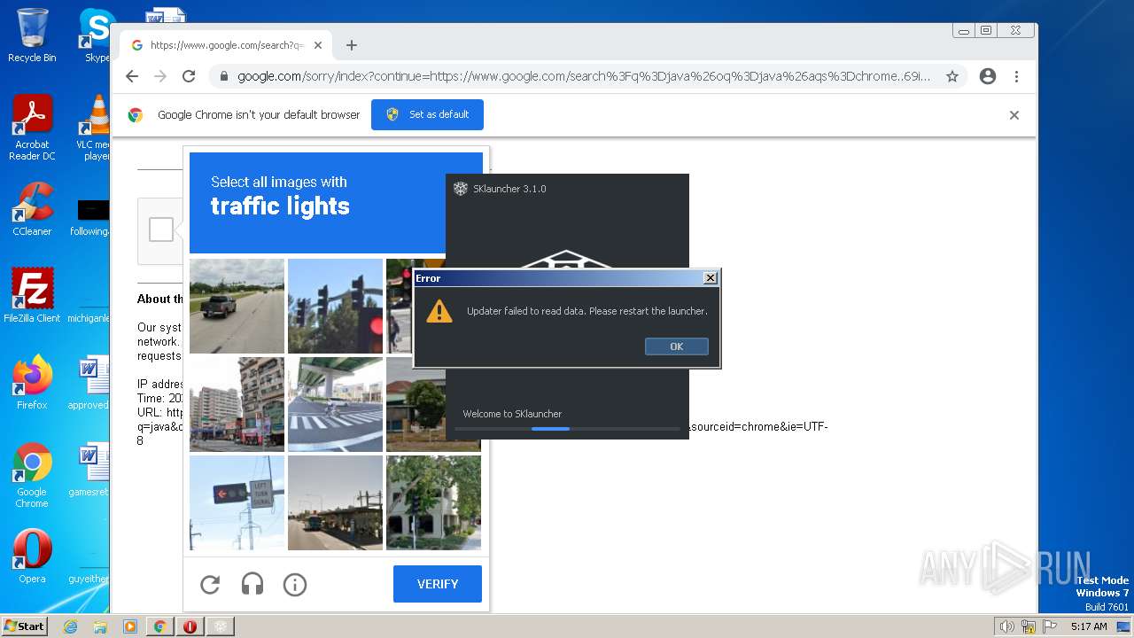
Task: Launch Acrobat Reader DC from desktop
Action: [32, 128]
